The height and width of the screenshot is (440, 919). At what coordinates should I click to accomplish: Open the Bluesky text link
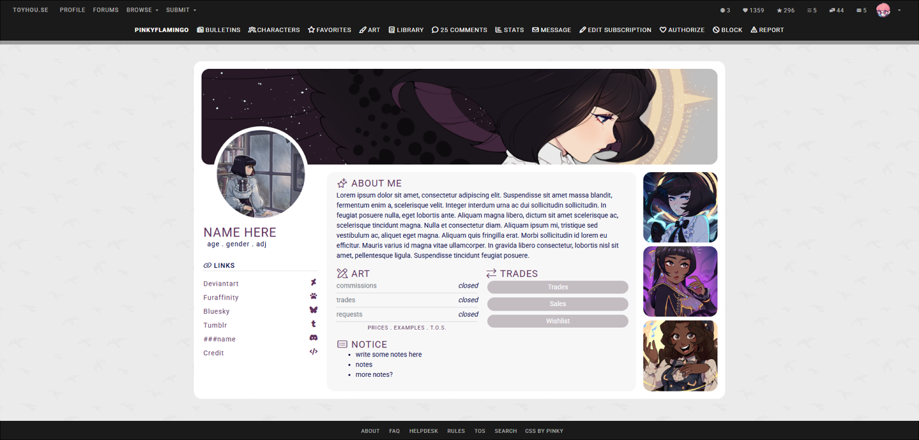[x=217, y=311]
